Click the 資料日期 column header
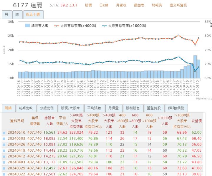 point(17,121)
